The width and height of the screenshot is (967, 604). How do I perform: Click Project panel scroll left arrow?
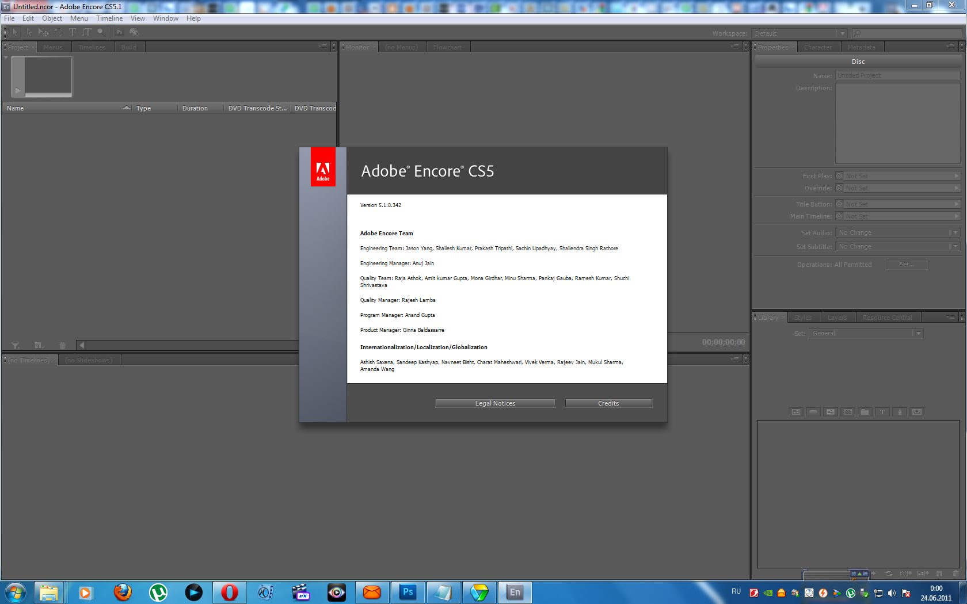pyautogui.click(x=82, y=345)
